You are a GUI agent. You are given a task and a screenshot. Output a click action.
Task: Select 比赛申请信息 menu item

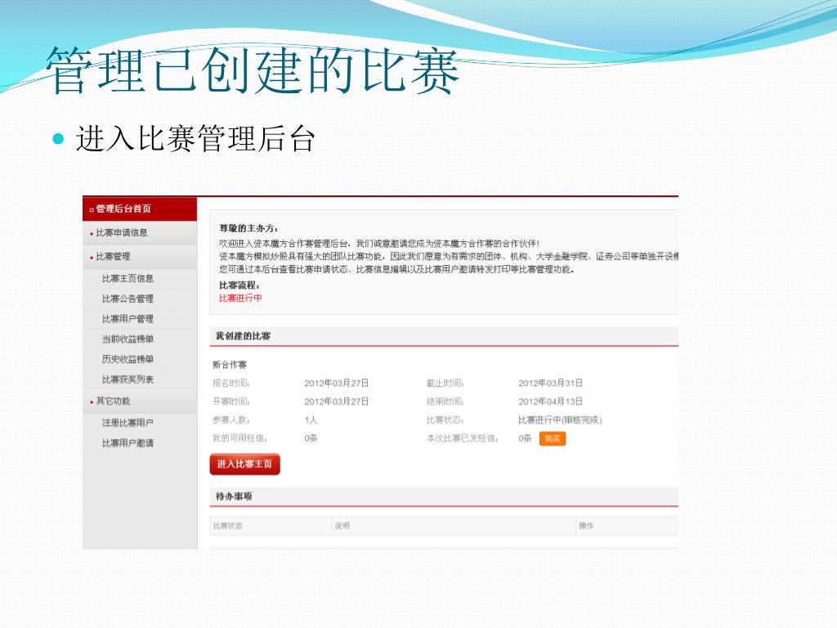coord(139,233)
